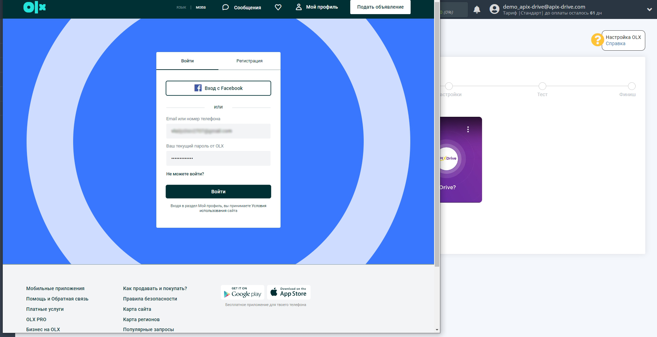The width and height of the screenshot is (657, 337).
Task: Click the user avatar icon in ApiX-Drive
Action: 494,9
